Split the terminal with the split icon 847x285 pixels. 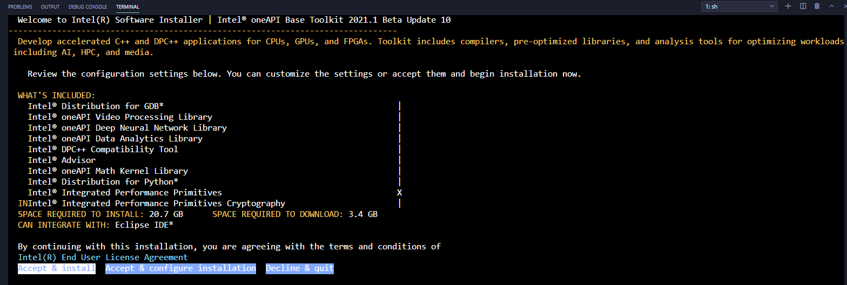pyautogui.click(x=803, y=6)
